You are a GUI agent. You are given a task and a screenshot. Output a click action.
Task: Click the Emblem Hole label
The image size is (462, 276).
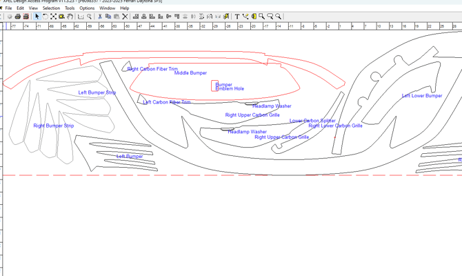click(230, 89)
